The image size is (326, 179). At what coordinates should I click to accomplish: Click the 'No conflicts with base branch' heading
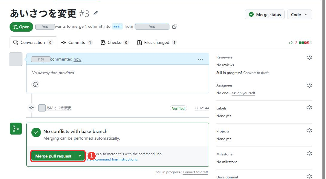(x=76, y=132)
